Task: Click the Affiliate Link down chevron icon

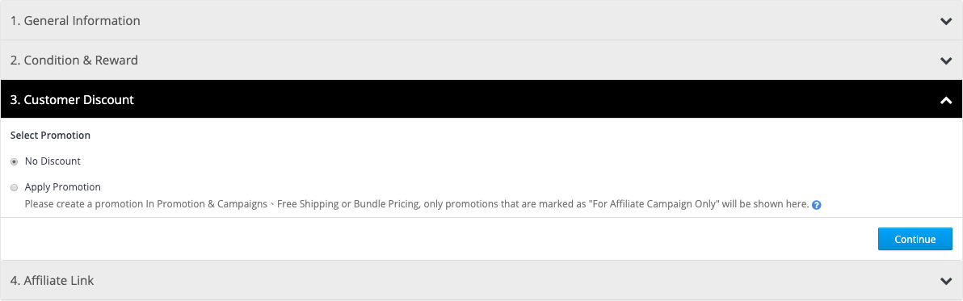Action: click(x=946, y=281)
